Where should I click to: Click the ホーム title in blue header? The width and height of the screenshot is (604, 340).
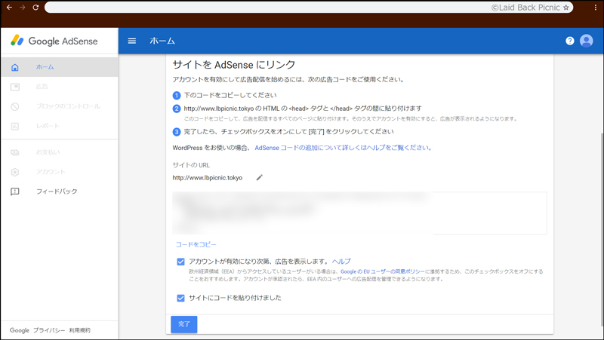[x=162, y=41]
